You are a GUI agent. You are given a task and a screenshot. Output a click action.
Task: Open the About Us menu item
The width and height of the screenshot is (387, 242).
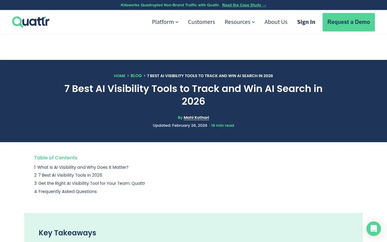(x=276, y=22)
